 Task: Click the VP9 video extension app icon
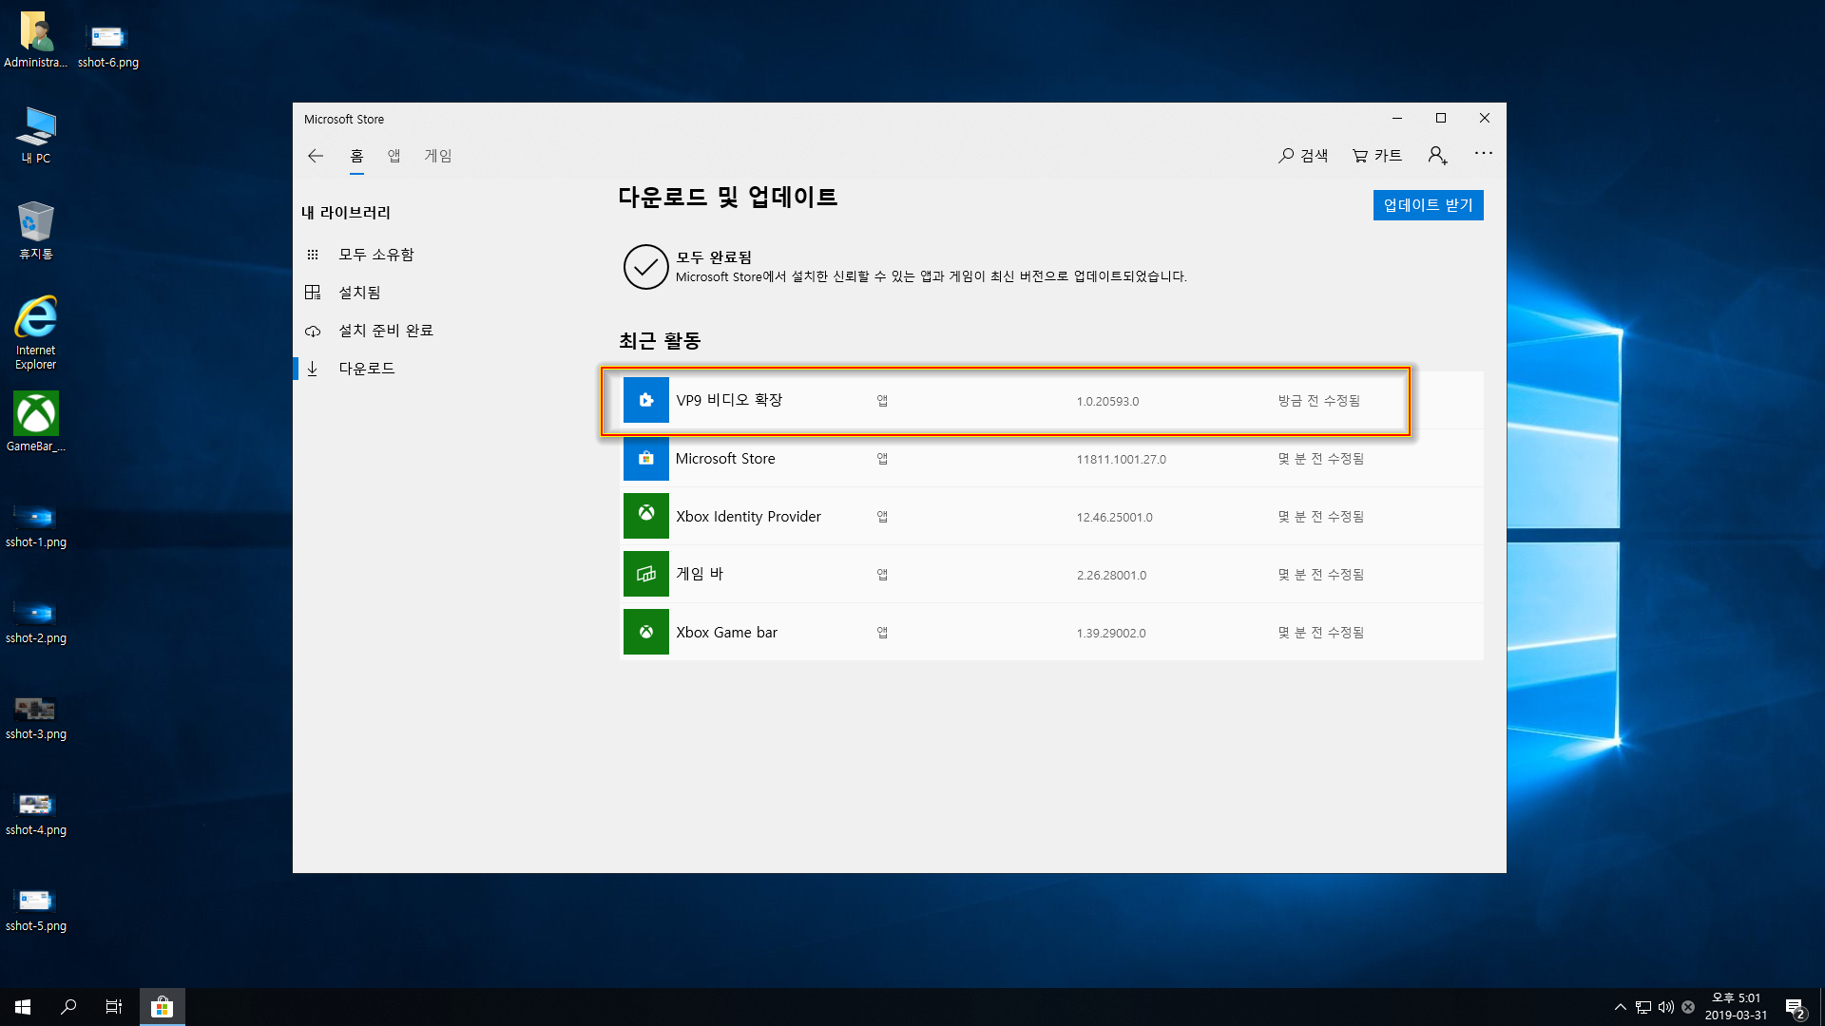click(645, 400)
